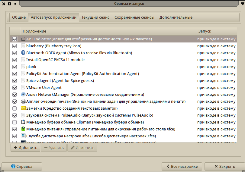
Task: Select the plank application name
Action: 31,67
